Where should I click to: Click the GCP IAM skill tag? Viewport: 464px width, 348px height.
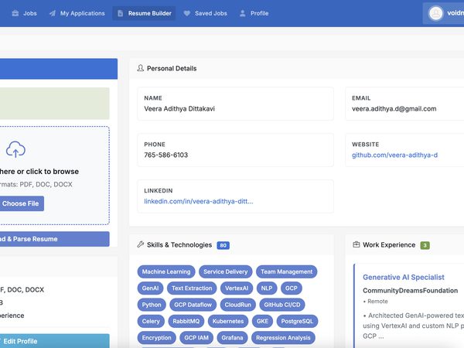pyautogui.click(x=196, y=338)
